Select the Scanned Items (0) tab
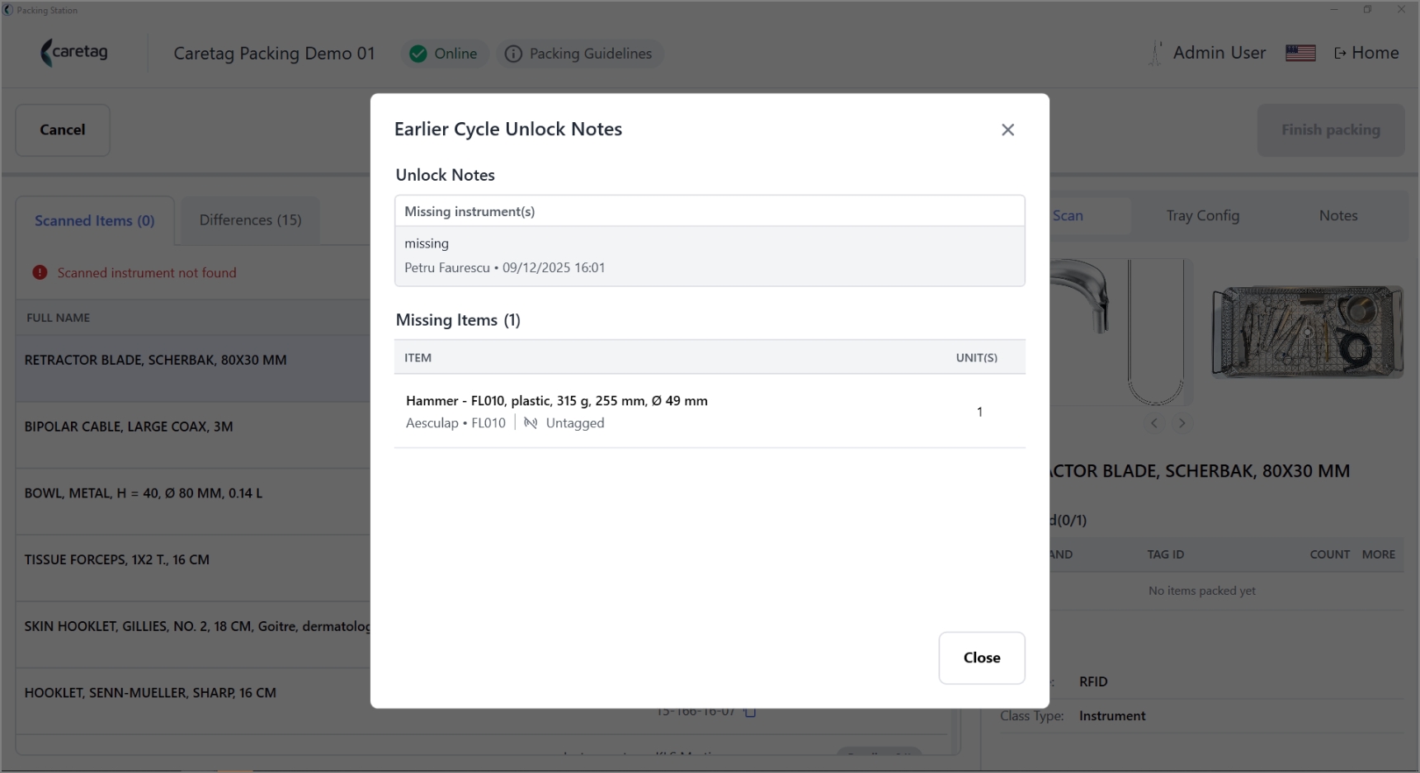The height and width of the screenshot is (773, 1420). pyautogui.click(x=95, y=220)
